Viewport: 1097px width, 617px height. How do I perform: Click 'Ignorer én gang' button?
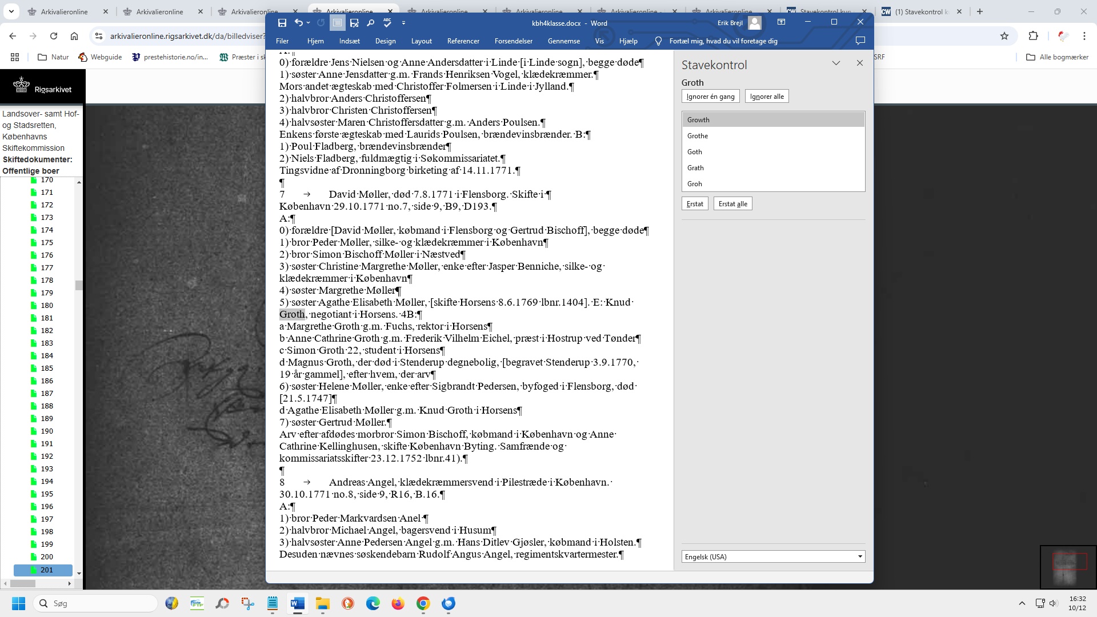710,97
